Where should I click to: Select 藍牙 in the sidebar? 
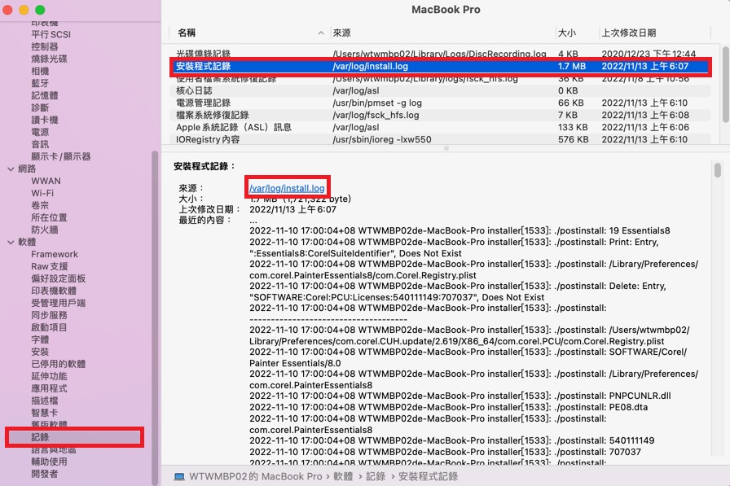click(40, 83)
